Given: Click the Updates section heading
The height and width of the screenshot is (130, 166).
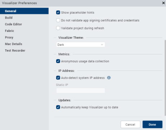Looking at the screenshot, I should point(65,100).
